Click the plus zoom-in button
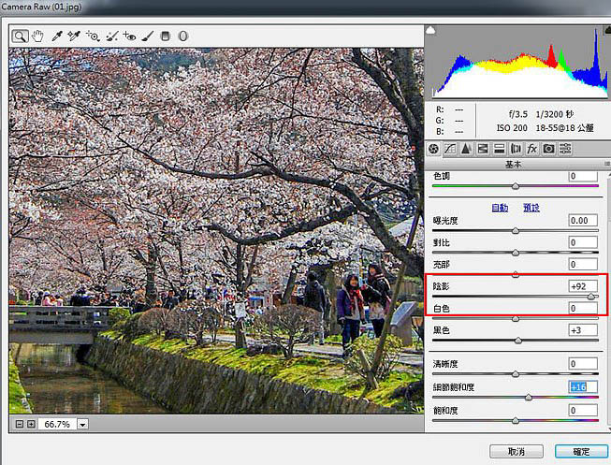This screenshot has height=465, width=611. pyautogui.click(x=31, y=424)
